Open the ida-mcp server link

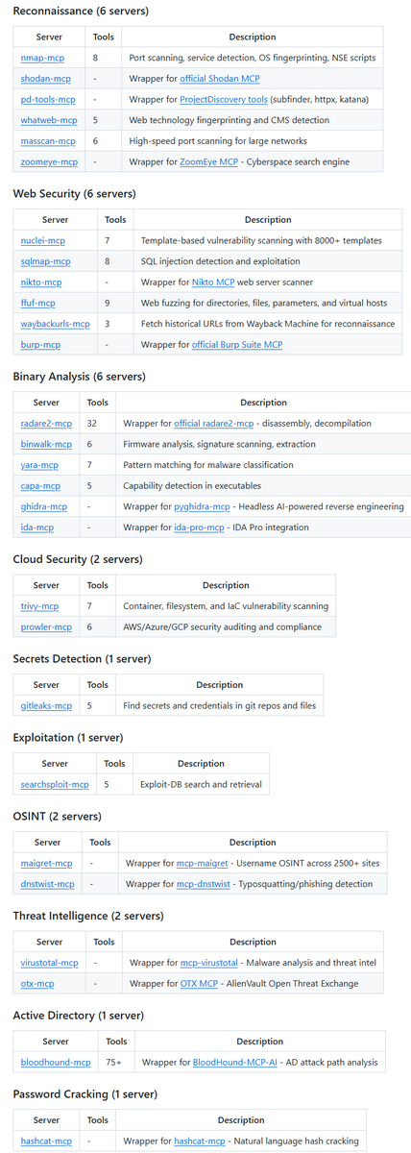(37, 527)
